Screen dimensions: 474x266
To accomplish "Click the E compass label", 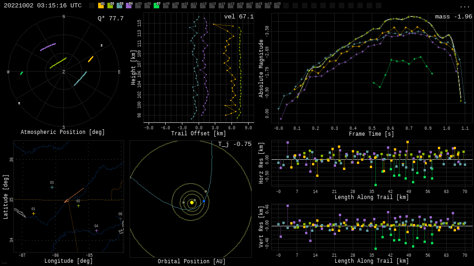I will coord(119,72).
